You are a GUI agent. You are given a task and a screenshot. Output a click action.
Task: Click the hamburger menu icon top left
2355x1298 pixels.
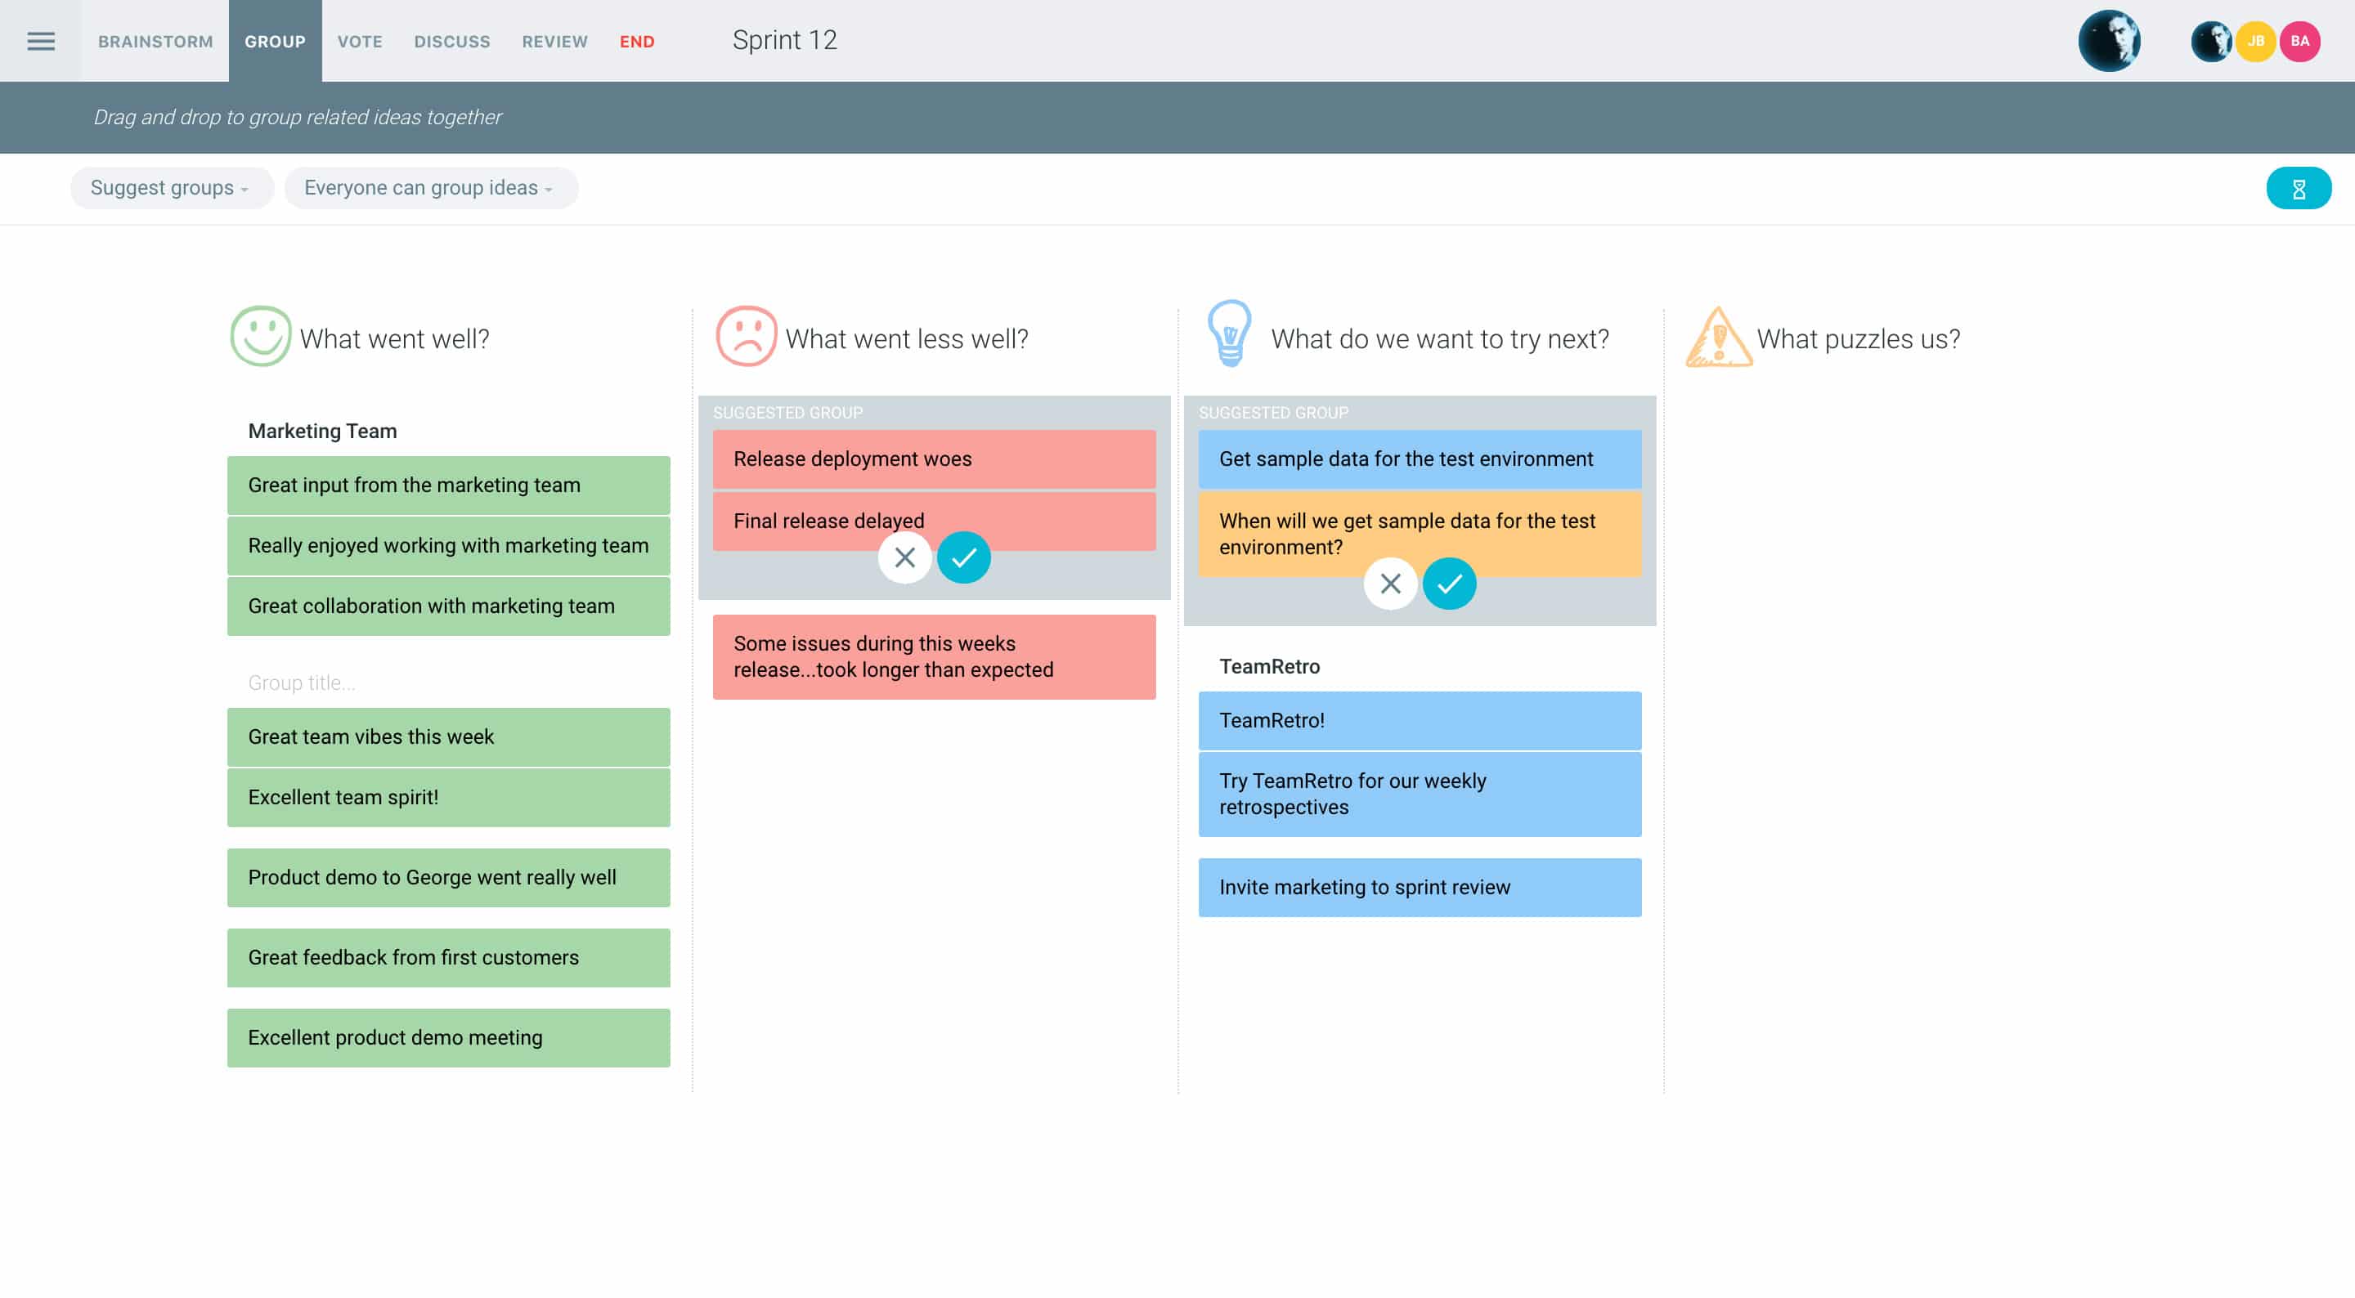(x=40, y=40)
